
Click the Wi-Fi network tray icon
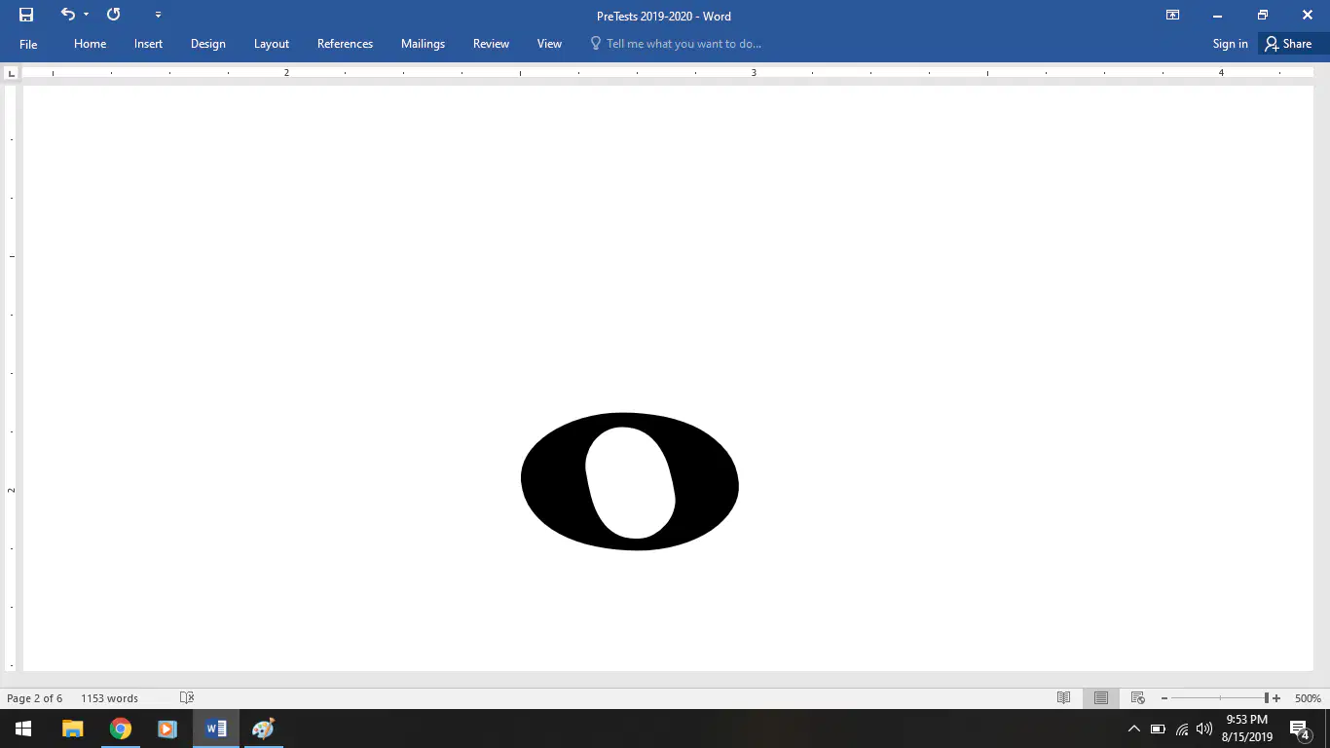click(1182, 729)
